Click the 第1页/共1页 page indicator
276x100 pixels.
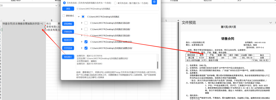click(x=228, y=27)
